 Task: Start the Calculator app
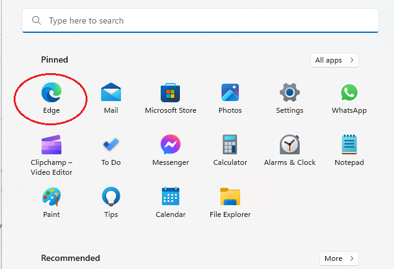tap(230, 146)
